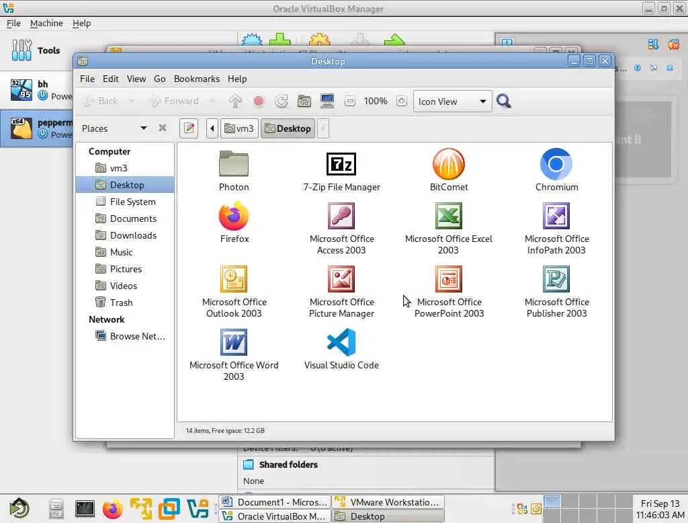Open Trash in sidebar
688x523 pixels.
pos(125,303)
